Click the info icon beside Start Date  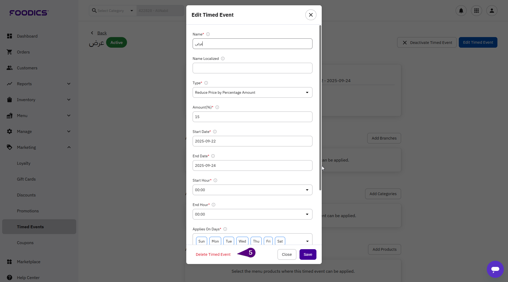click(x=215, y=132)
